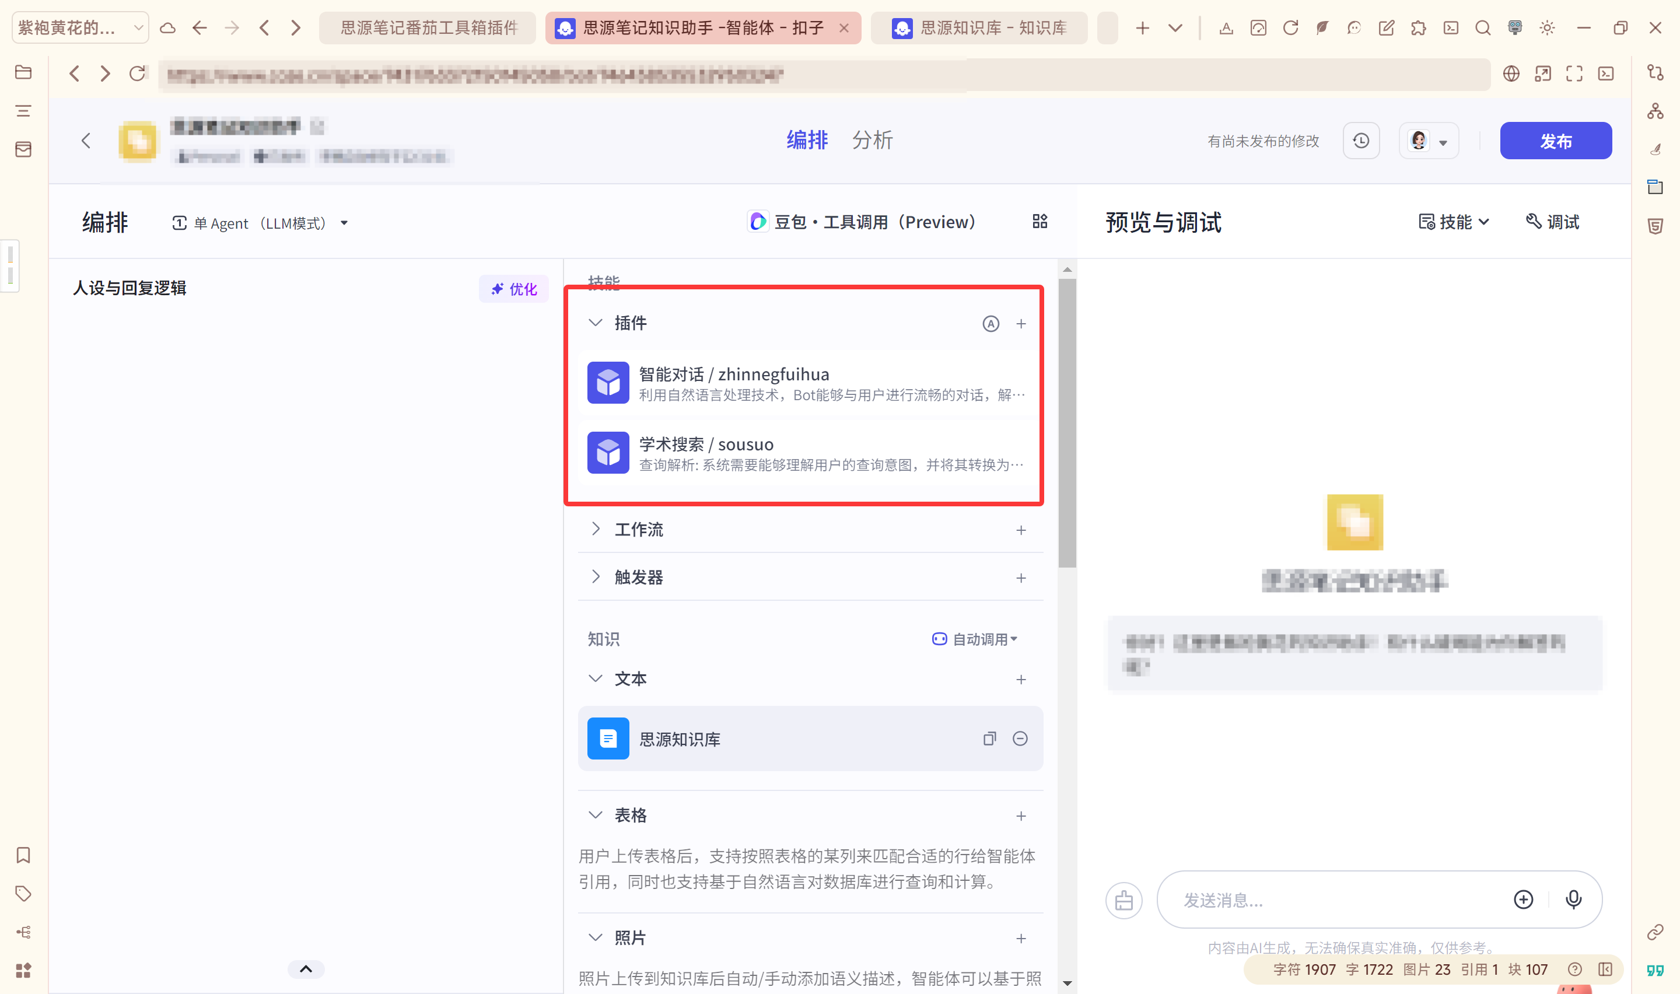The image size is (1680, 994).
Task: Click the version history clock icon
Action: coord(1360,141)
